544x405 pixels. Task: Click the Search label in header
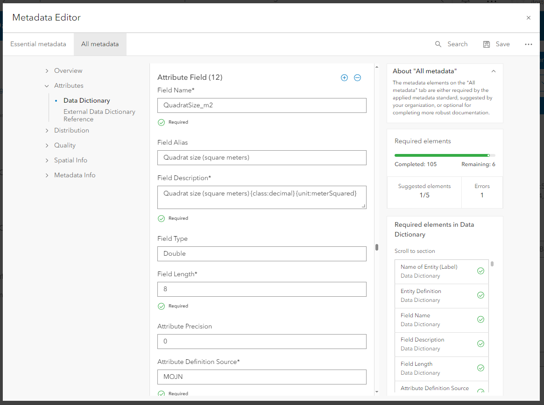coord(457,44)
